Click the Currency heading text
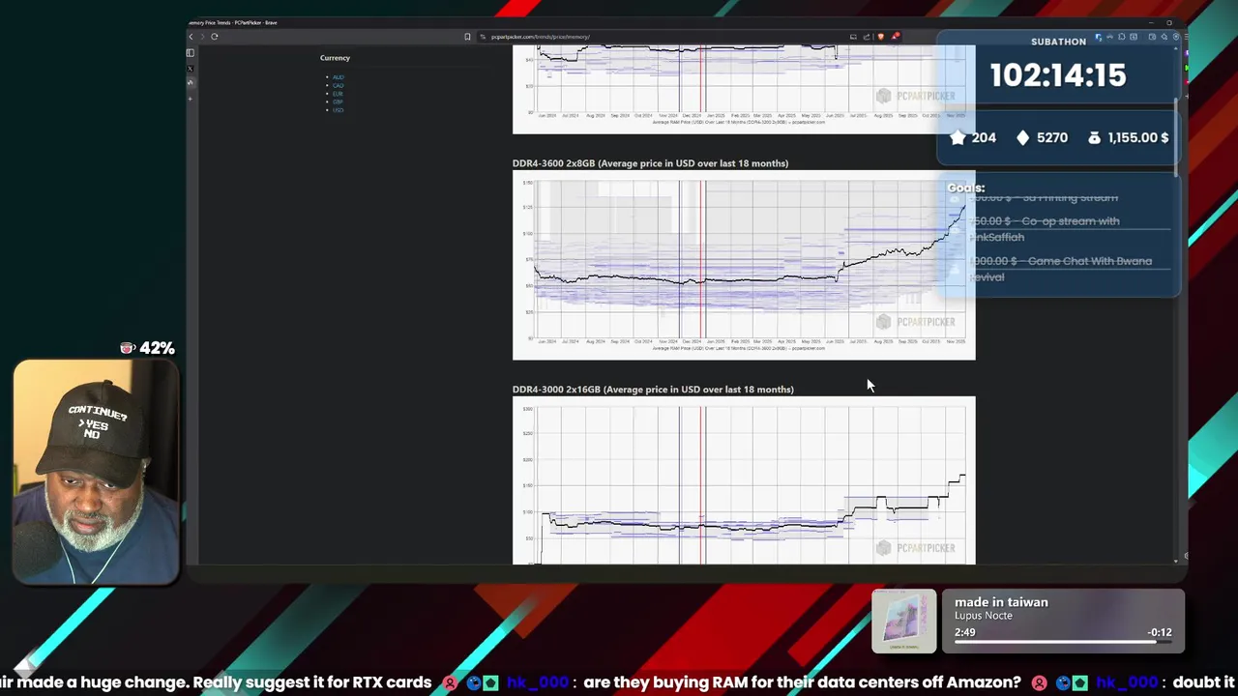This screenshot has width=1238, height=696. coord(335,58)
